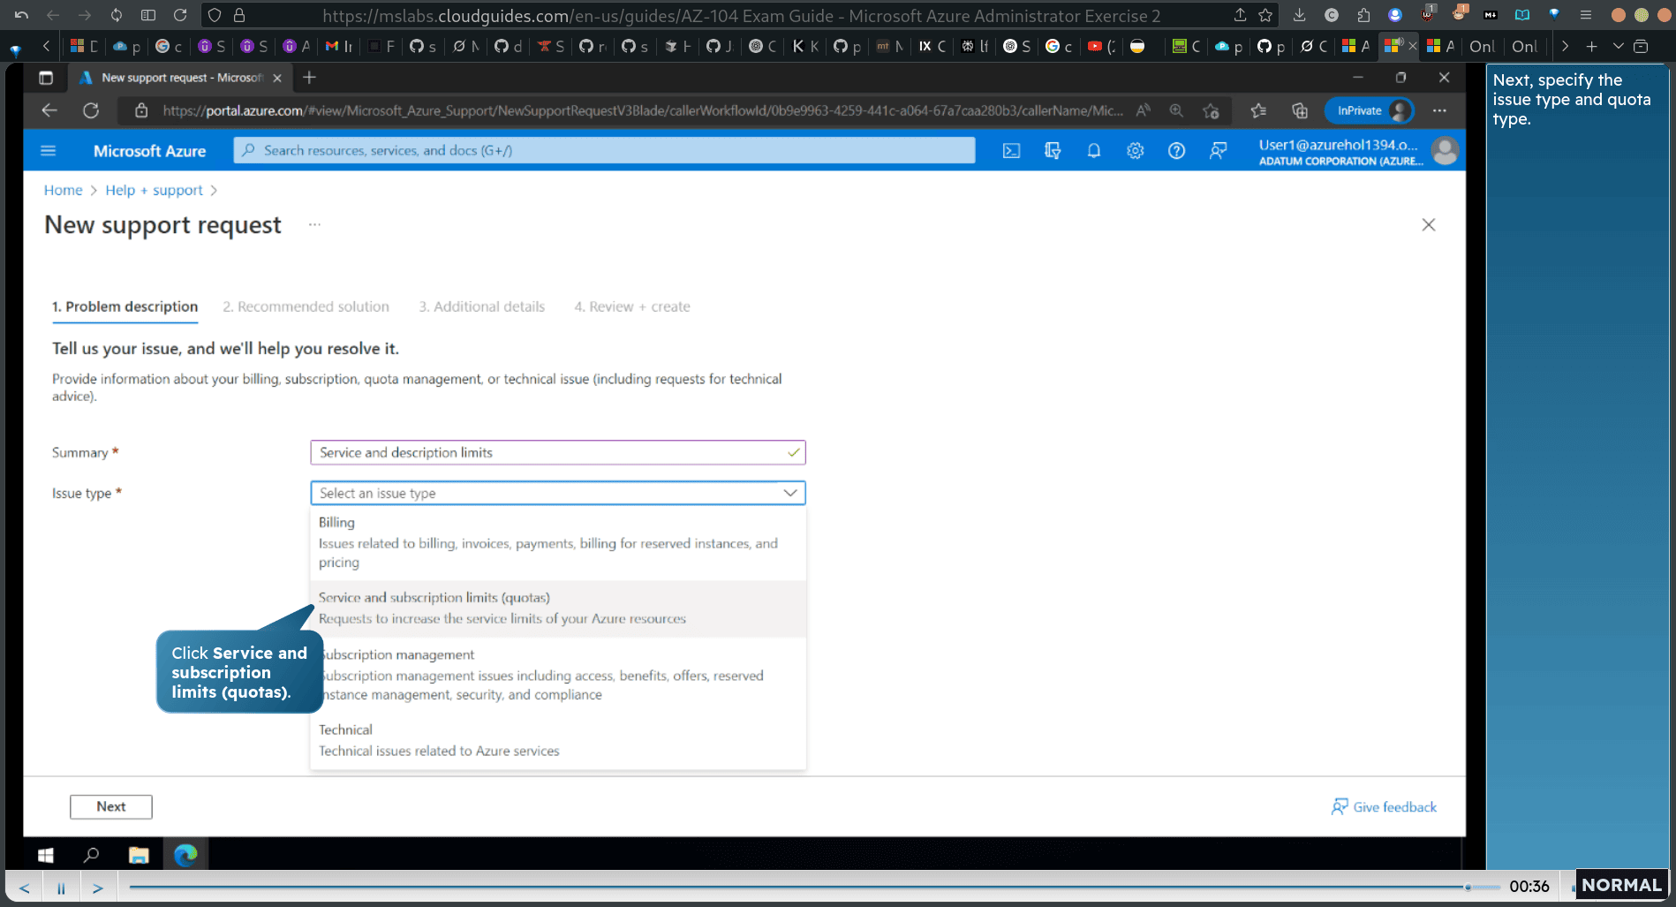Open Directories and subscriptions filter icon
This screenshot has height=907, width=1676.
[1053, 151]
